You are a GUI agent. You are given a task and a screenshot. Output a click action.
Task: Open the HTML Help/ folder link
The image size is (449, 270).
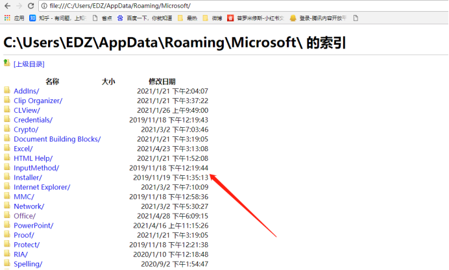pyautogui.click(x=33, y=158)
